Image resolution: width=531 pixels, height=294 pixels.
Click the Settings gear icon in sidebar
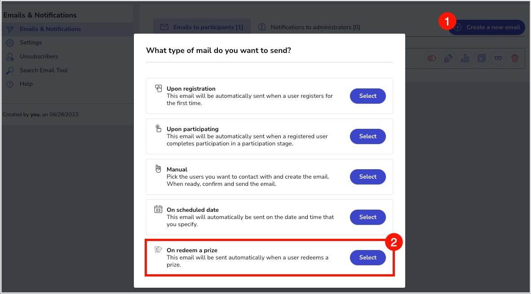click(10, 43)
